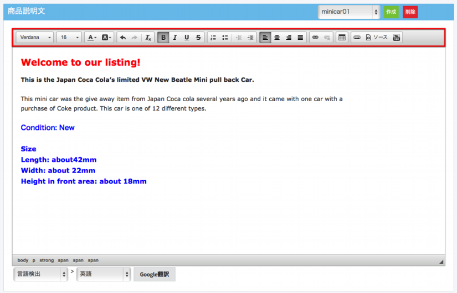Open the font size 16 dropdown

(69, 38)
